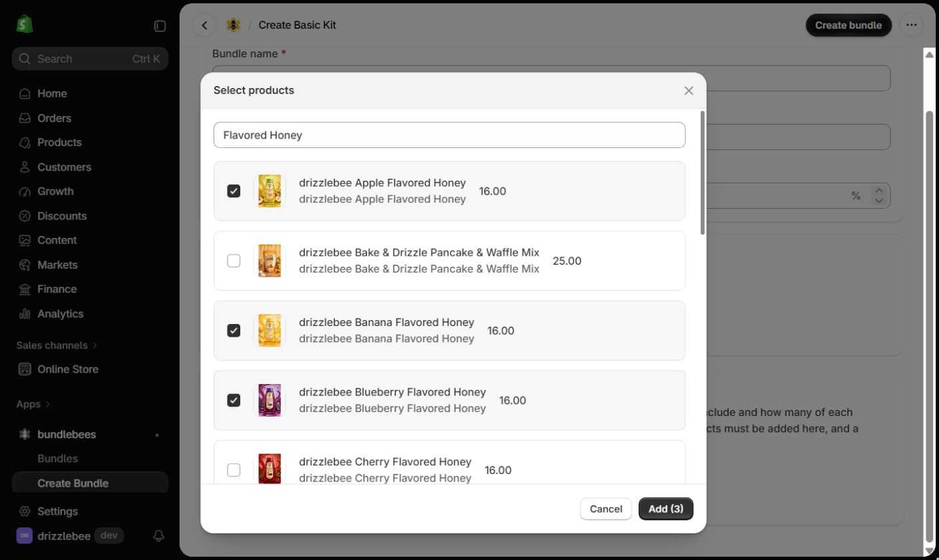Click the Markets globe icon
This screenshot has width=939, height=560.
pos(25,265)
